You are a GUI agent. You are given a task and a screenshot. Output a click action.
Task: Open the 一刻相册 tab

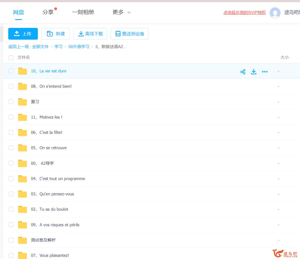coord(83,12)
